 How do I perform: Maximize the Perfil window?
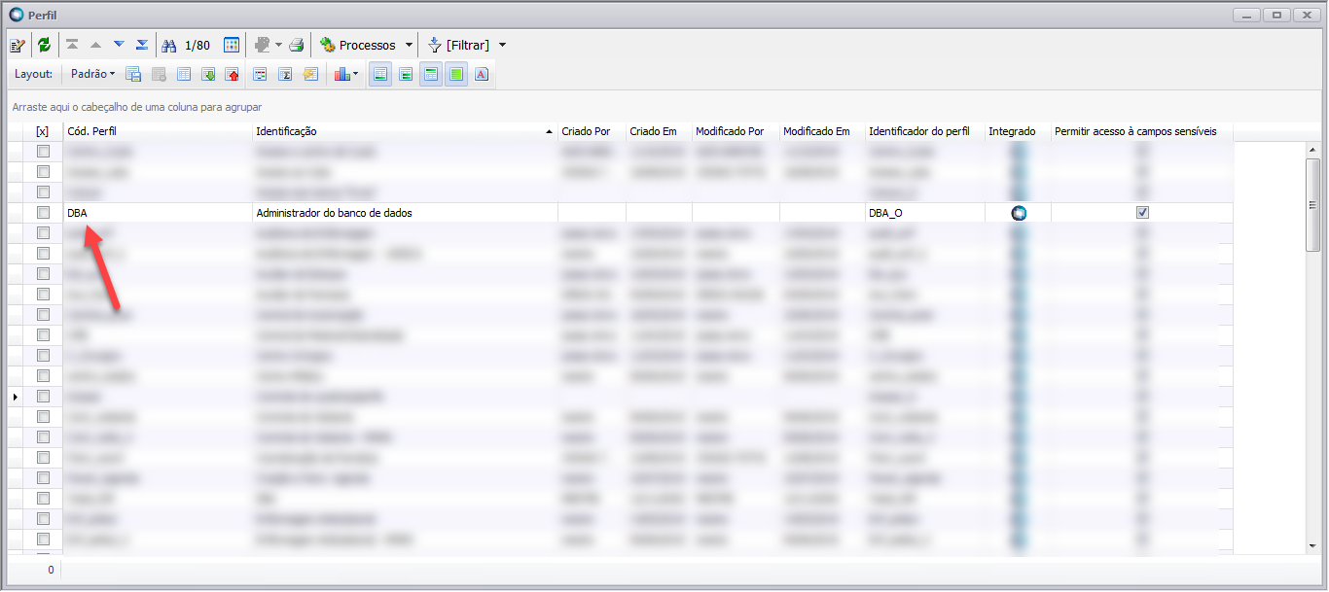(1276, 15)
